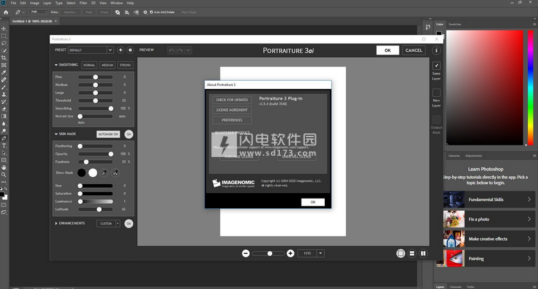Select the Dodge tool

tap(4, 131)
